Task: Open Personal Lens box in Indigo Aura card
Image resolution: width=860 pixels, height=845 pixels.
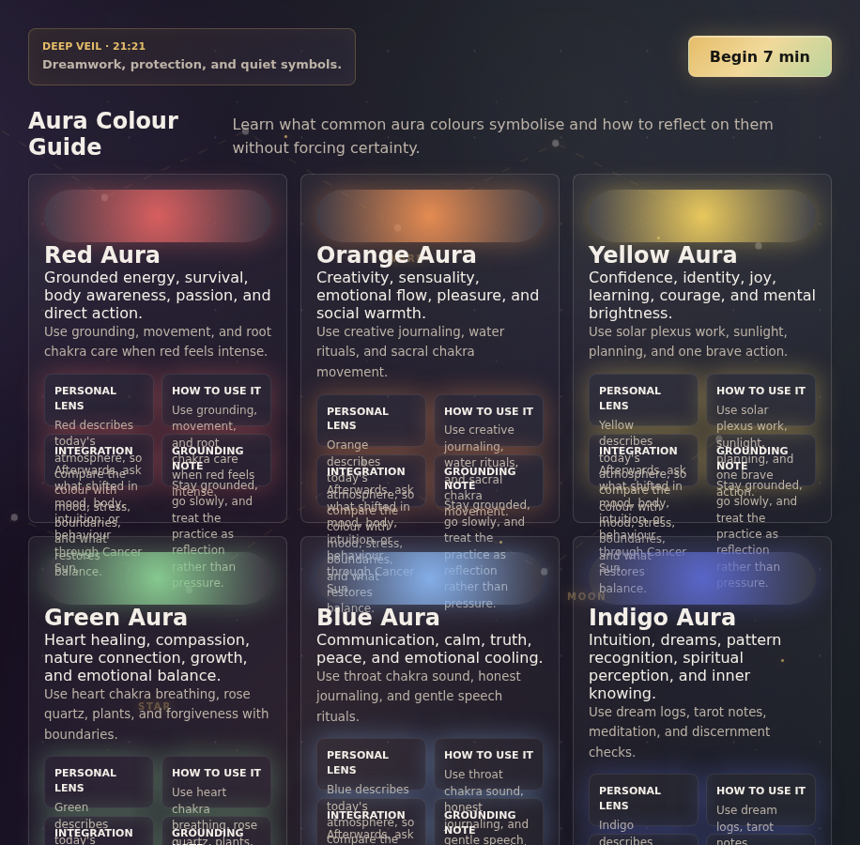Action: [x=643, y=800]
